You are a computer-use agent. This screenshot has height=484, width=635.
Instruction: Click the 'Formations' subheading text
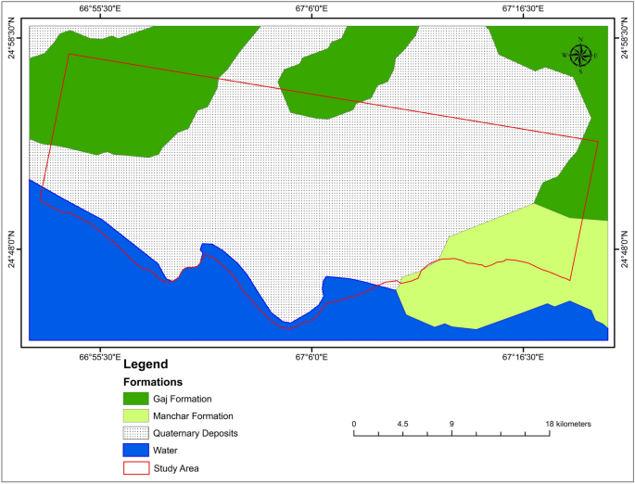coord(153,382)
